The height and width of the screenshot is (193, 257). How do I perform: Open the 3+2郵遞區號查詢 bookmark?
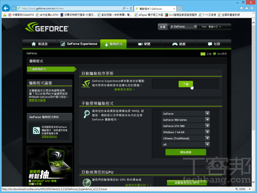pyautogui.click(x=181, y=15)
